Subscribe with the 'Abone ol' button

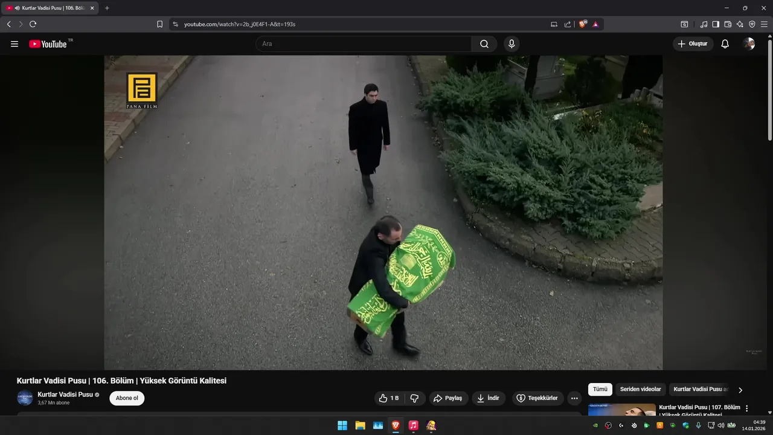point(127,398)
